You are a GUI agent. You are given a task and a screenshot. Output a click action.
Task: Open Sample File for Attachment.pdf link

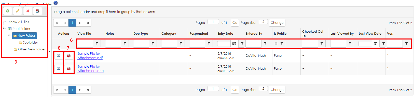[x=90, y=56]
